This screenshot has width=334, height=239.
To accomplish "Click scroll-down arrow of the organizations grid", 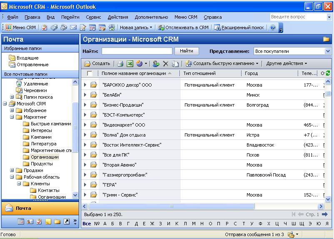I will tap(328, 199).
